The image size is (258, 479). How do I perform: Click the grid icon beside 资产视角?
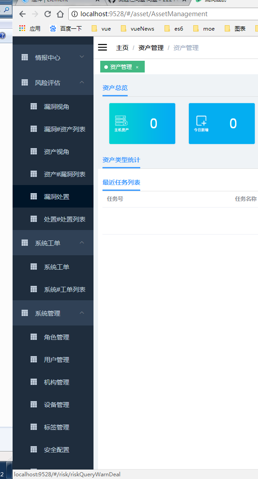(x=34, y=152)
